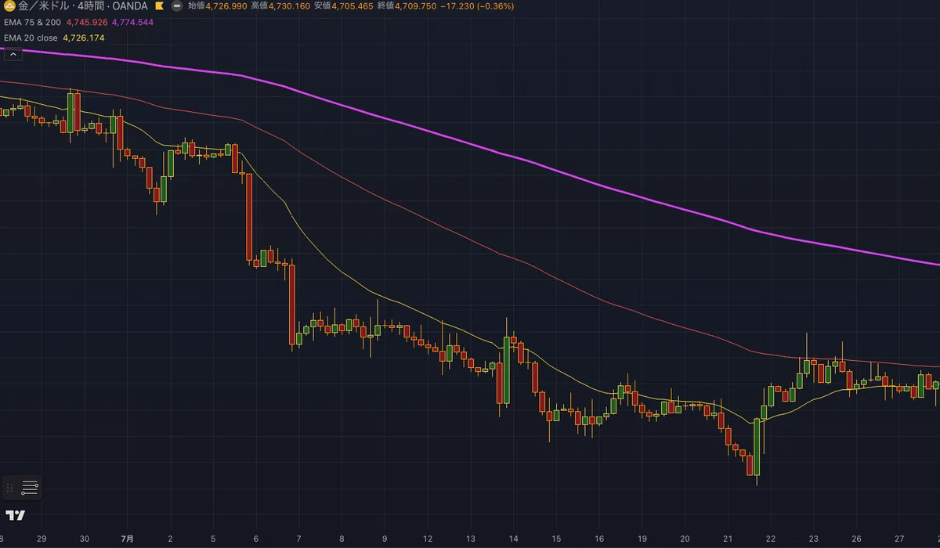Click the yellow EMA value 4,726.174
The image size is (940, 548).
click(83, 38)
